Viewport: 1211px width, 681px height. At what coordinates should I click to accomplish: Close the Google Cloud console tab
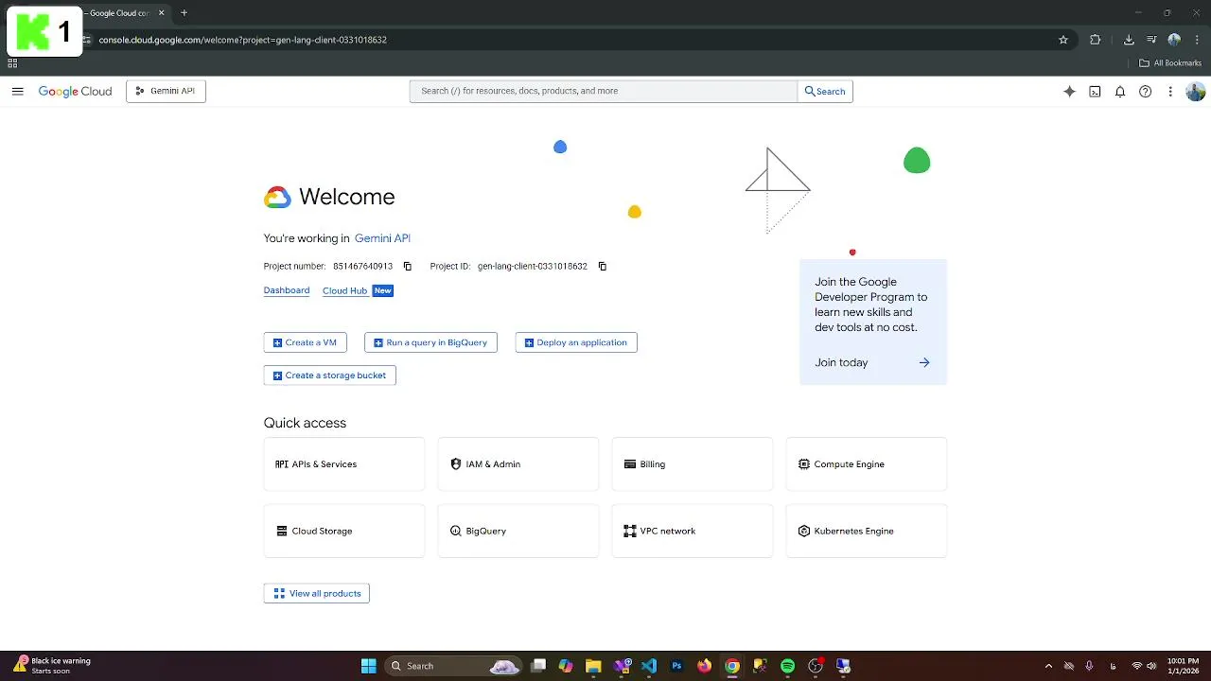point(161,13)
